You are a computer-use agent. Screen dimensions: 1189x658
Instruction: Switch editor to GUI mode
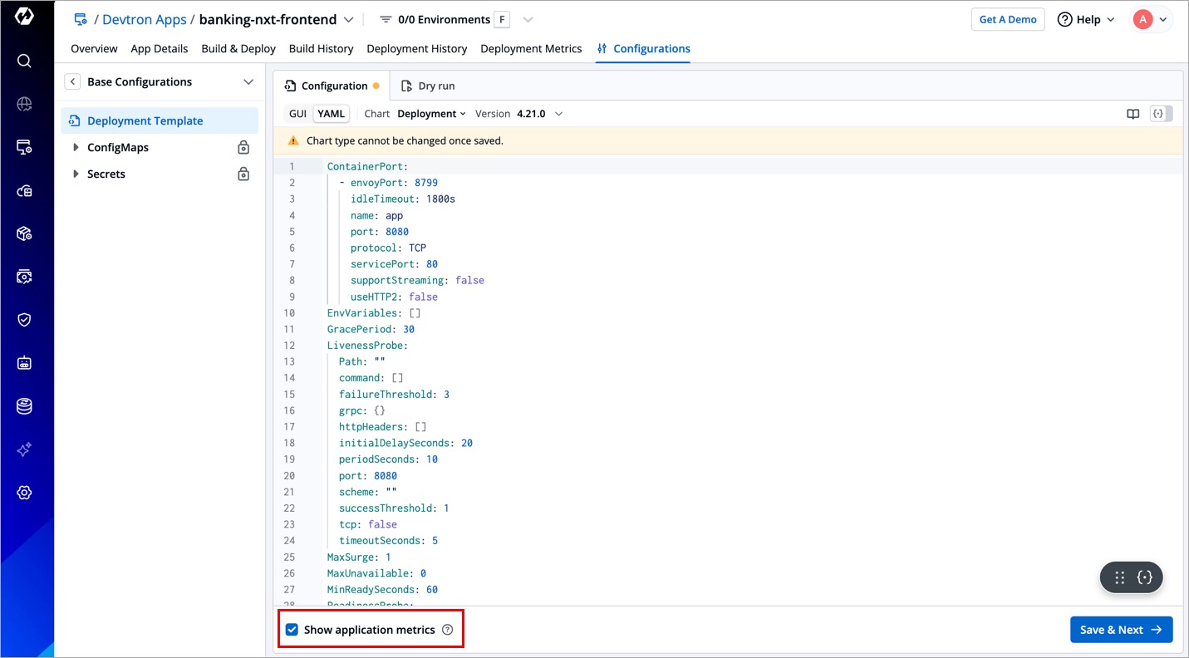(297, 114)
